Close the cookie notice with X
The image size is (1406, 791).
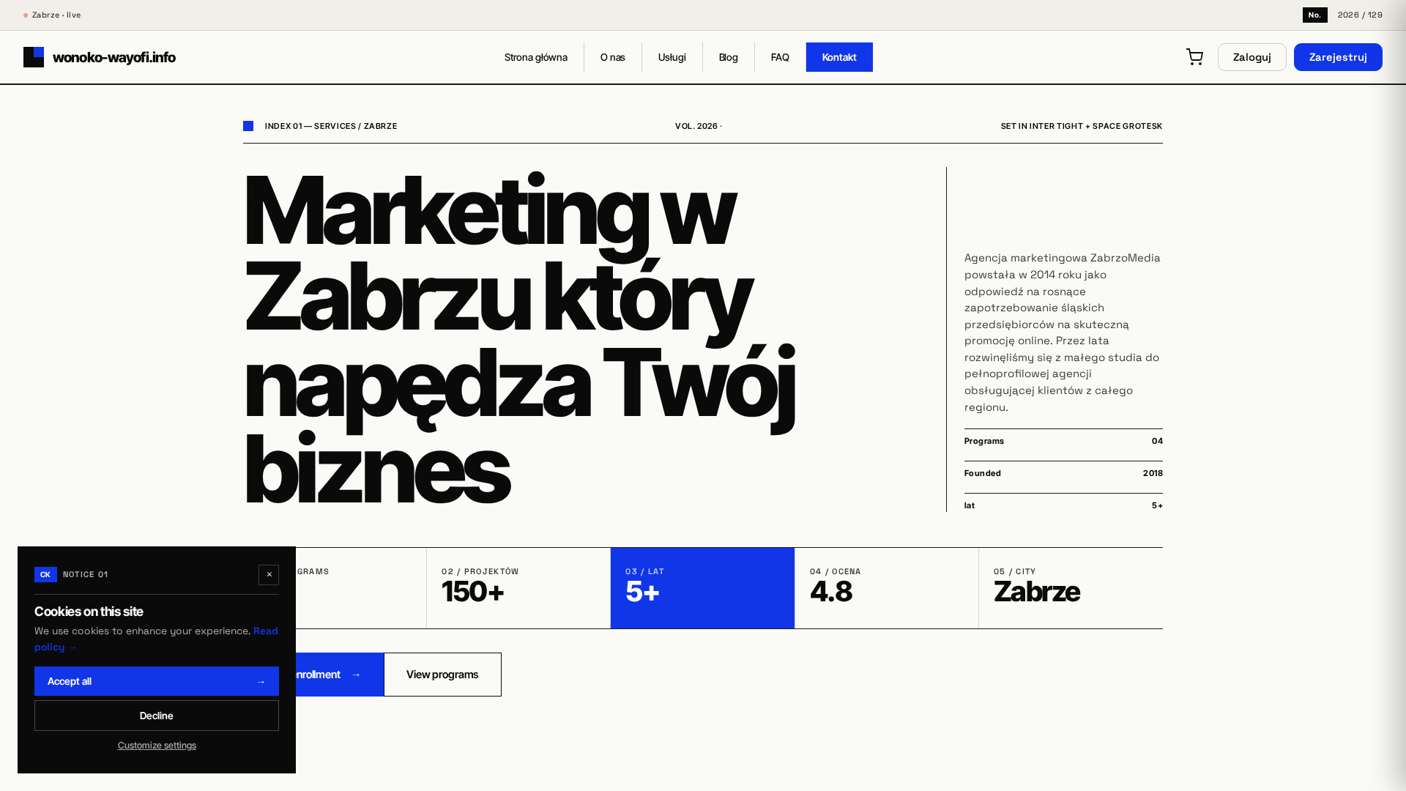point(269,575)
